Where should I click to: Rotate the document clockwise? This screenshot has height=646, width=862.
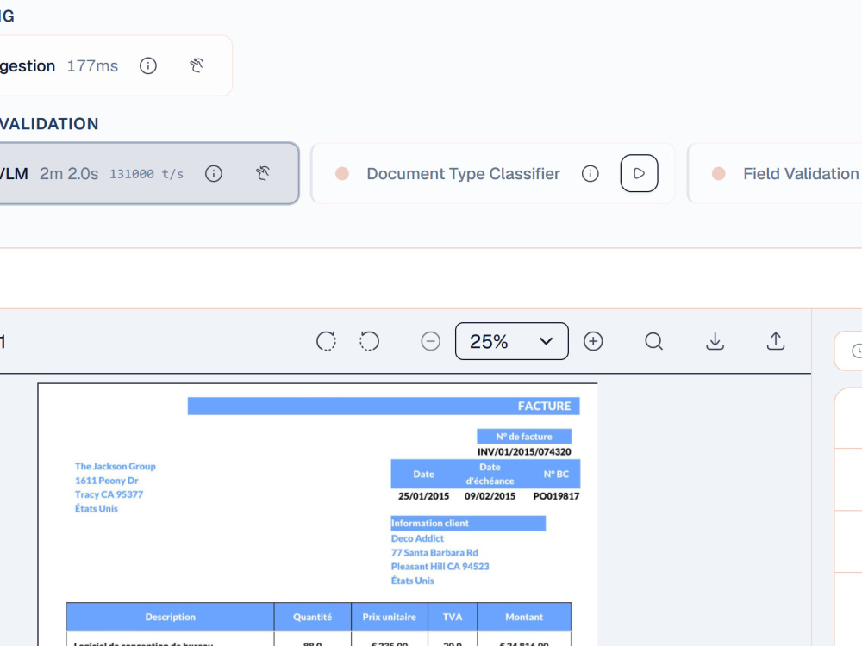coord(327,341)
